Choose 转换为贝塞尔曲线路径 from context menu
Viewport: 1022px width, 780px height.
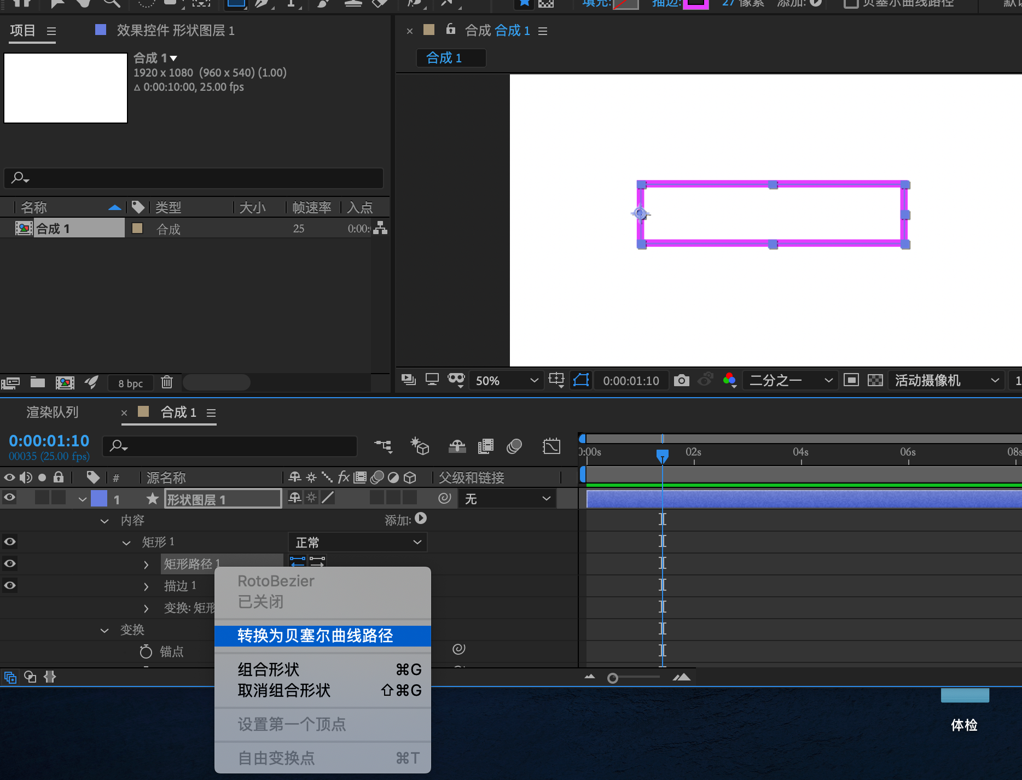[323, 636]
